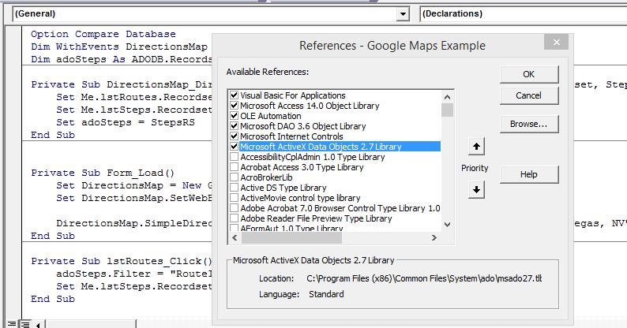Check the AcroBrokerLib reference
627x328 pixels.
tap(233, 177)
